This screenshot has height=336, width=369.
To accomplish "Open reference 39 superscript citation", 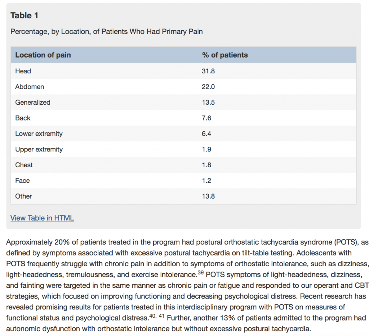I will pos(200,272).
